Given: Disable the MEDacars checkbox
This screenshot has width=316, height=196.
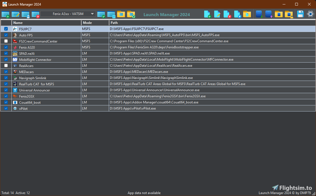Looking at the screenshot, I should 6,71.
